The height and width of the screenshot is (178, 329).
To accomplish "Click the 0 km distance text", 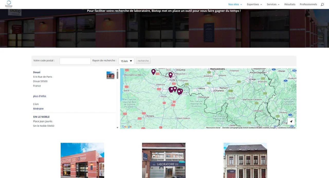I will tap(36, 104).
